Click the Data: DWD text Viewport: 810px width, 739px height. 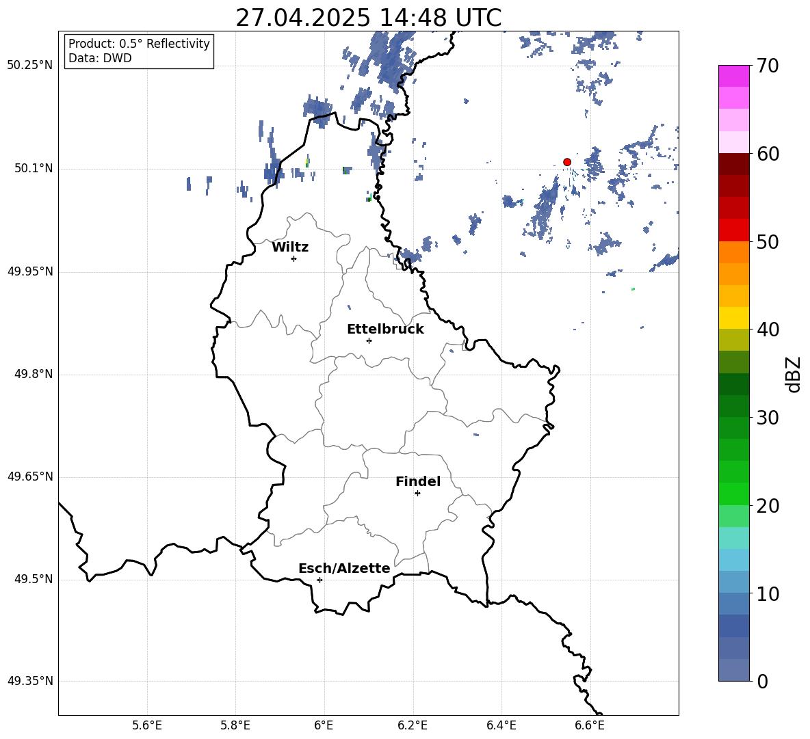coord(100,58)
